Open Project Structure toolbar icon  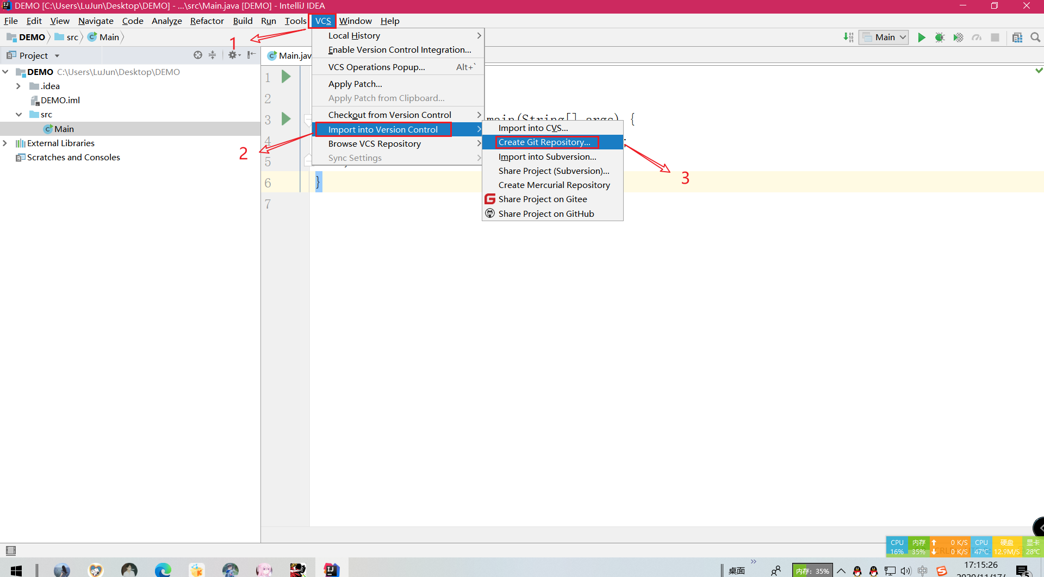pyautogui.click(x=1017, y=37)
